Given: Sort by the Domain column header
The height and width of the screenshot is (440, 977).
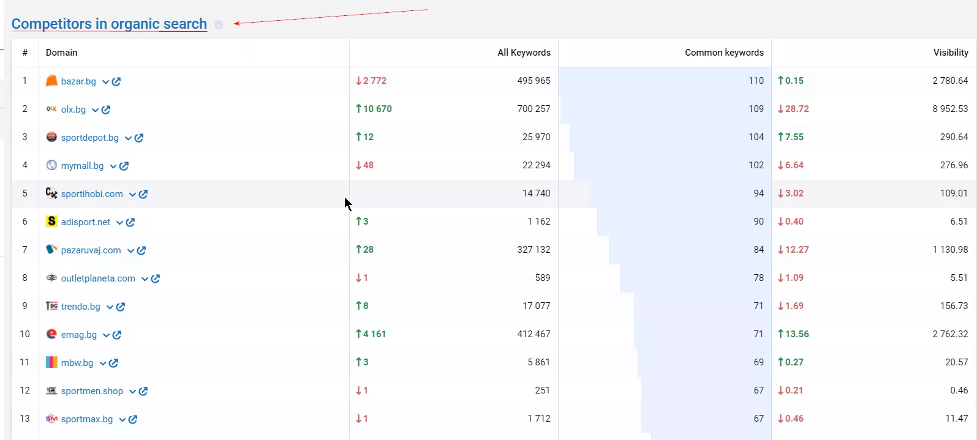Looking at the screenshot, I should (61, 53).
